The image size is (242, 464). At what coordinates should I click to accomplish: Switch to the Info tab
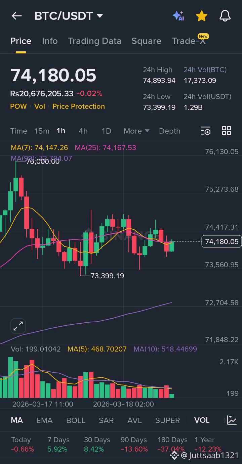(x=50, y=41)
